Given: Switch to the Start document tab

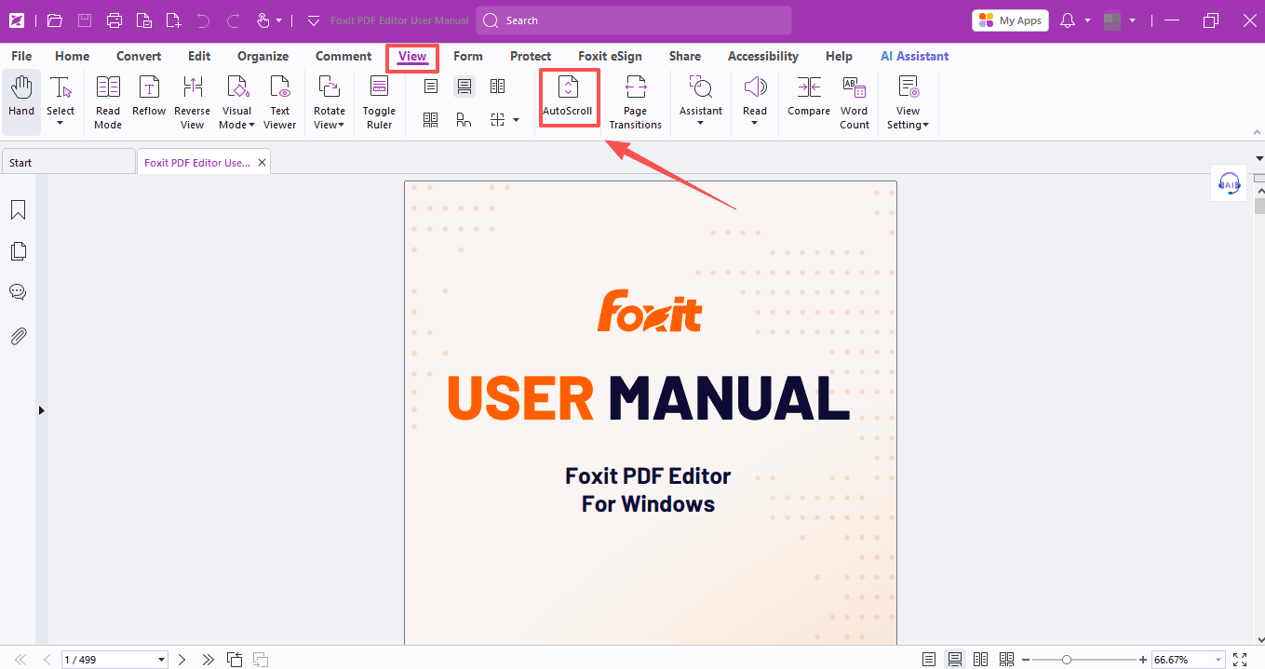Looking at the screenshot, I should click(x=68, y=163).
